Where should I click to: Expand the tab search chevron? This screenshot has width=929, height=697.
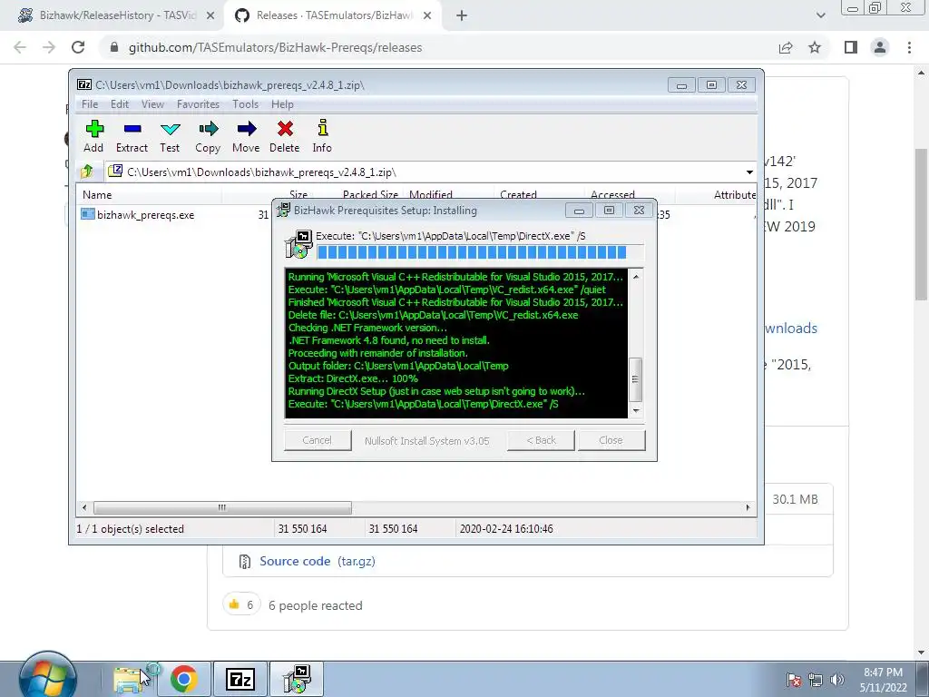[x=820, y=15]
